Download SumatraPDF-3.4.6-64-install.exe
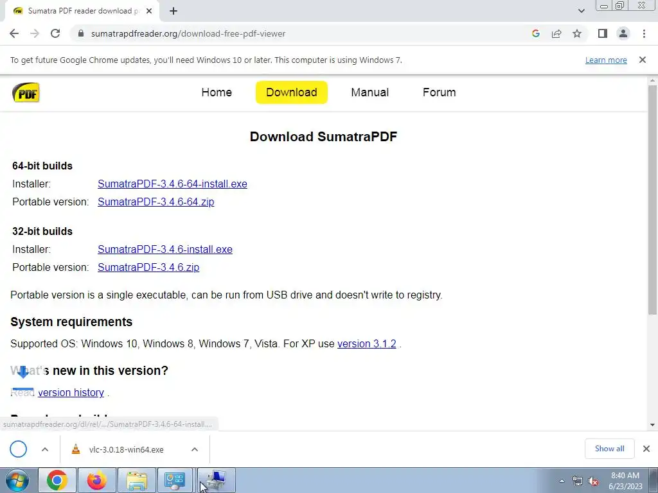The height and width of the screenshot is (493, 658). click(172, 184)
